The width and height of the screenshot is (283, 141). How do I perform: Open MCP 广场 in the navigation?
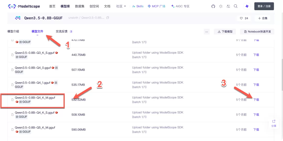pyautogui.click(x=156, y=6)
